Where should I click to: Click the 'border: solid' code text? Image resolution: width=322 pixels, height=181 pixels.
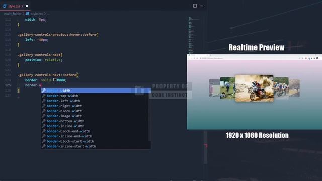(38, 80)
